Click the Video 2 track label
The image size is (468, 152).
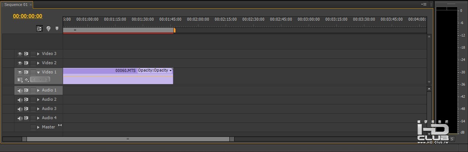(49, 63)
